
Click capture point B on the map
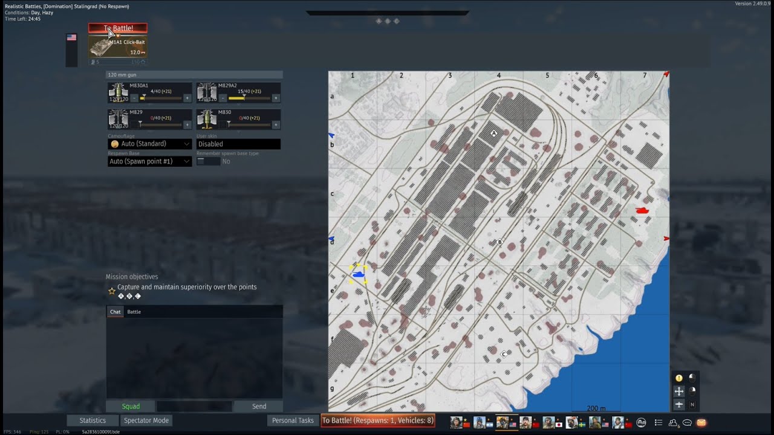tap(499, 242)
